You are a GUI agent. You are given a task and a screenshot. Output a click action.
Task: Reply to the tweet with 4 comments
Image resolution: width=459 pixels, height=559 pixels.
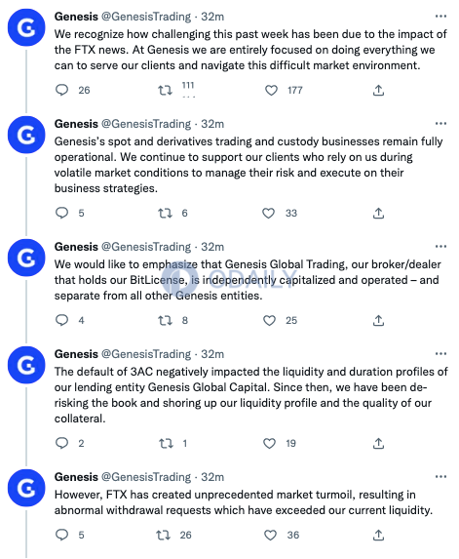[x=62, y=320]
